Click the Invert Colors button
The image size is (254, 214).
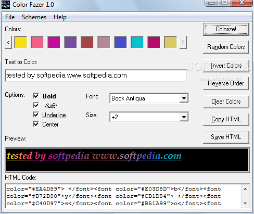[x=226, y=66]
